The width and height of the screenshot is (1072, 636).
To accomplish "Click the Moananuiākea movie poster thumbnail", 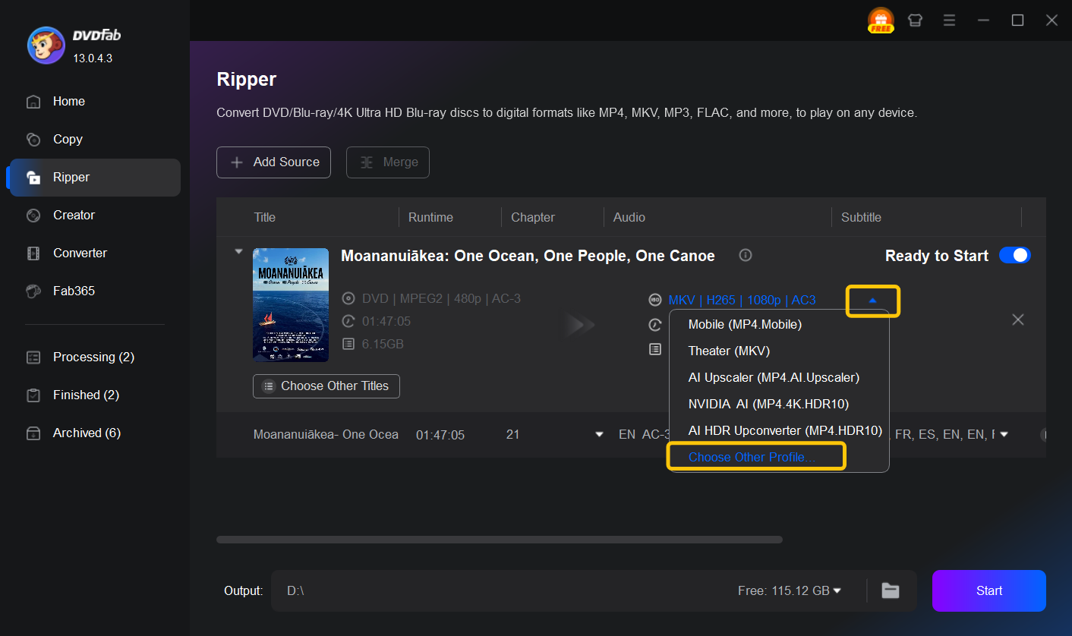I will 291,305.
